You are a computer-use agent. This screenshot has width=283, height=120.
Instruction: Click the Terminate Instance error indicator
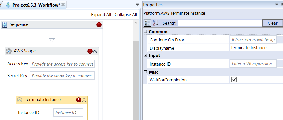tap(79, 100)
